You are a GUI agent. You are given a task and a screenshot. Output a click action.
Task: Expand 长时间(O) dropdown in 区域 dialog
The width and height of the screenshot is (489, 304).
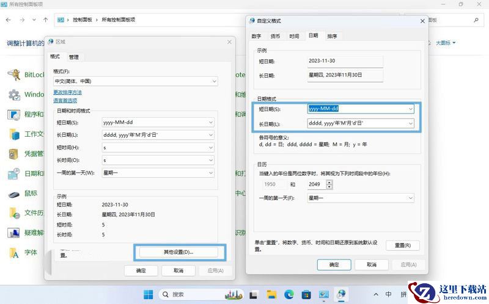click(x=211, y=160)
